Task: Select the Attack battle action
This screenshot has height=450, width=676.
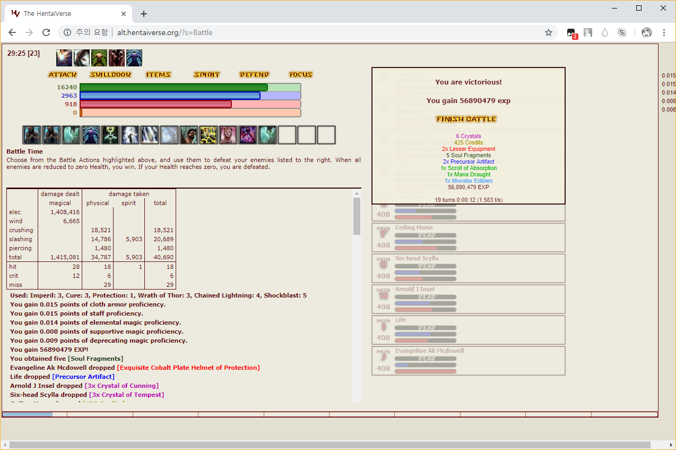Action: [63, 75]
